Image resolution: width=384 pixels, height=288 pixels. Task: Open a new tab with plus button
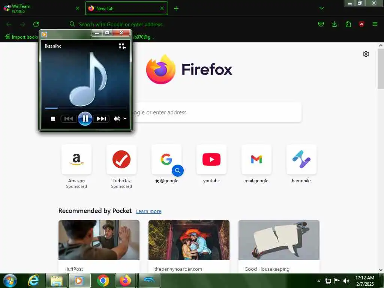(x=176, y=9)
